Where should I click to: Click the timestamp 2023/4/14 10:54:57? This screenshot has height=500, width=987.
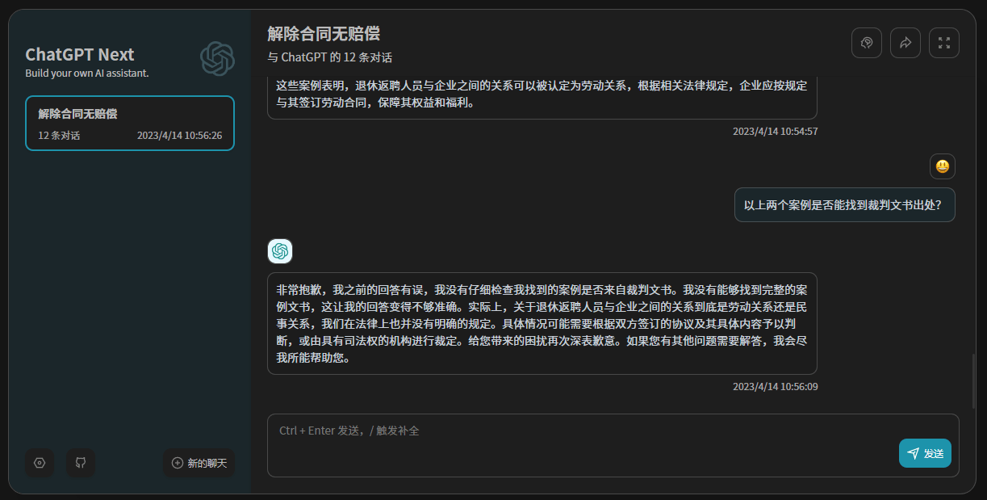click(776, 131)
